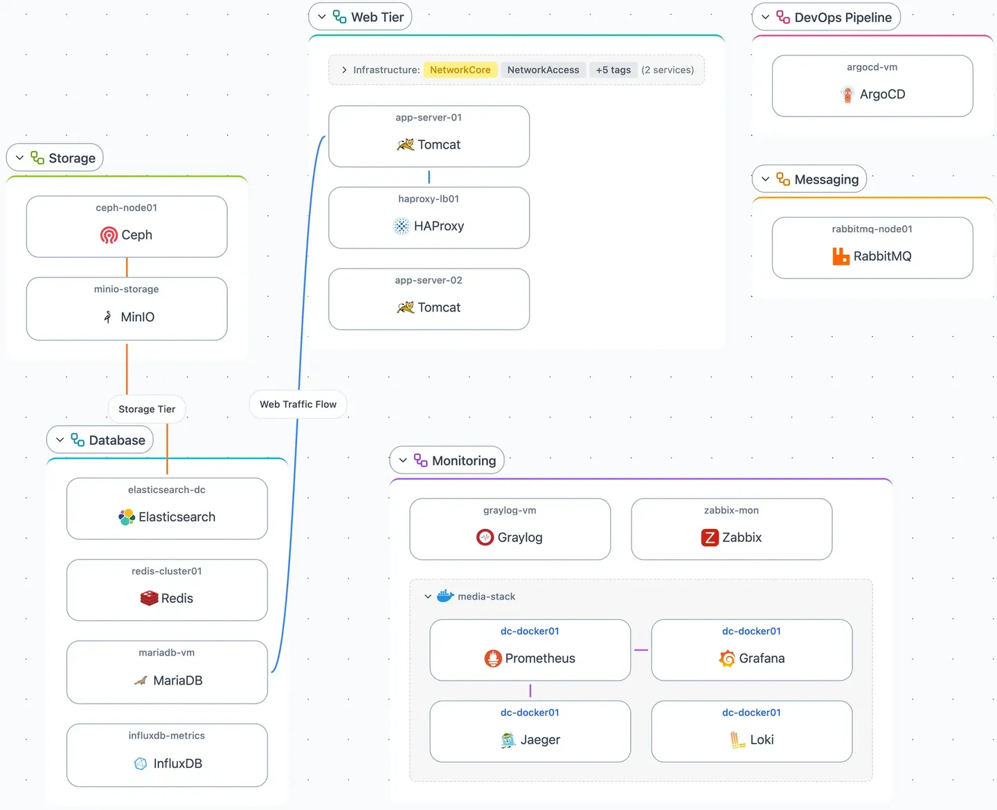997x810 pixels.
Task: Click the rabbitmq-node01 host name
Action: (x=872, y=229)
